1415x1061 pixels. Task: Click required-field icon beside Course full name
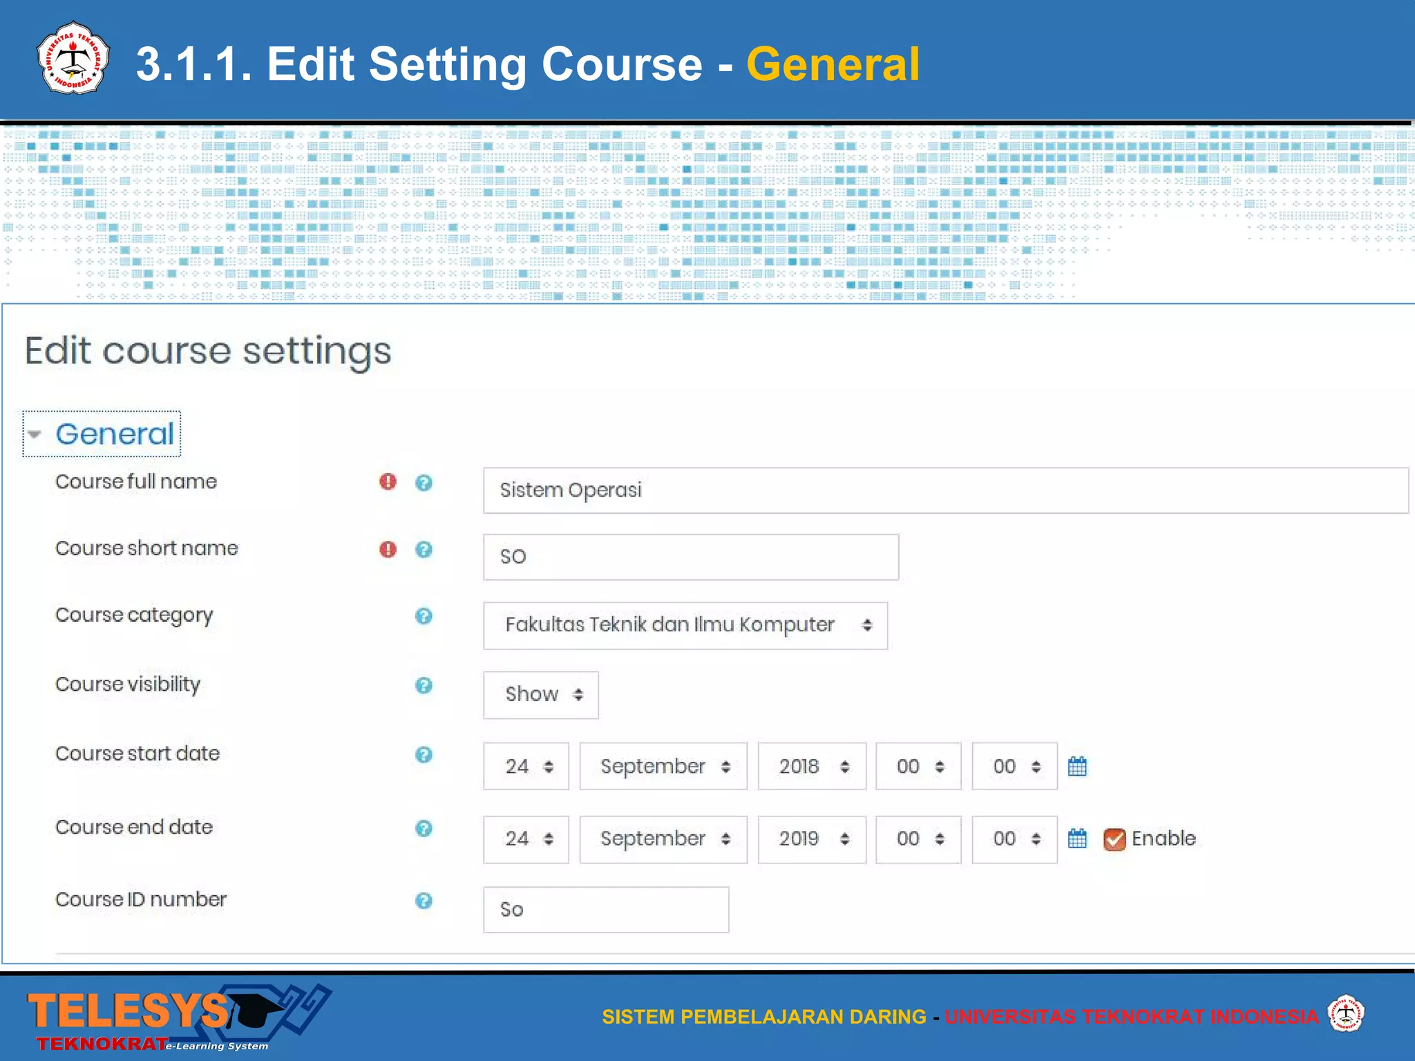pos(388,481)
